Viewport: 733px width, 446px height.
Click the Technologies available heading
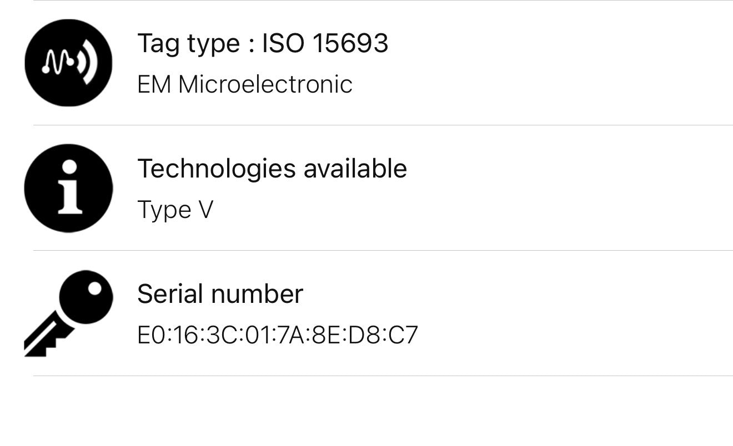[x=272, y=168]
